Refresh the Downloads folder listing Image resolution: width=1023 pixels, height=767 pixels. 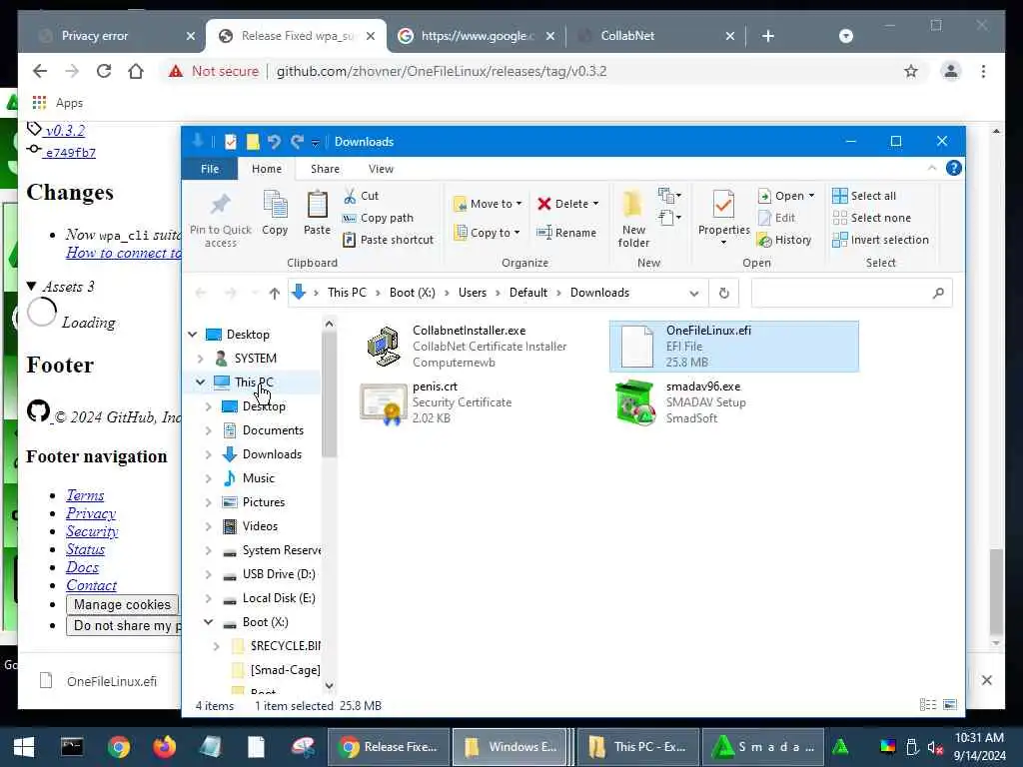point(723,293)
